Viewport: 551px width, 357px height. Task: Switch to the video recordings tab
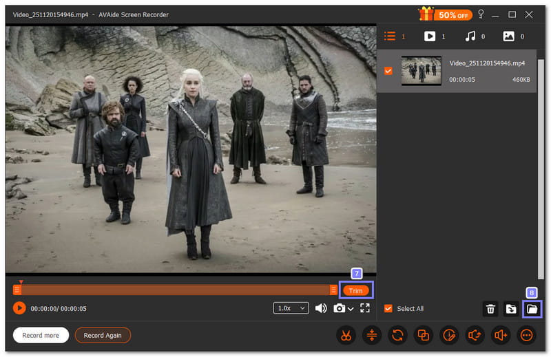coord(430,36)
